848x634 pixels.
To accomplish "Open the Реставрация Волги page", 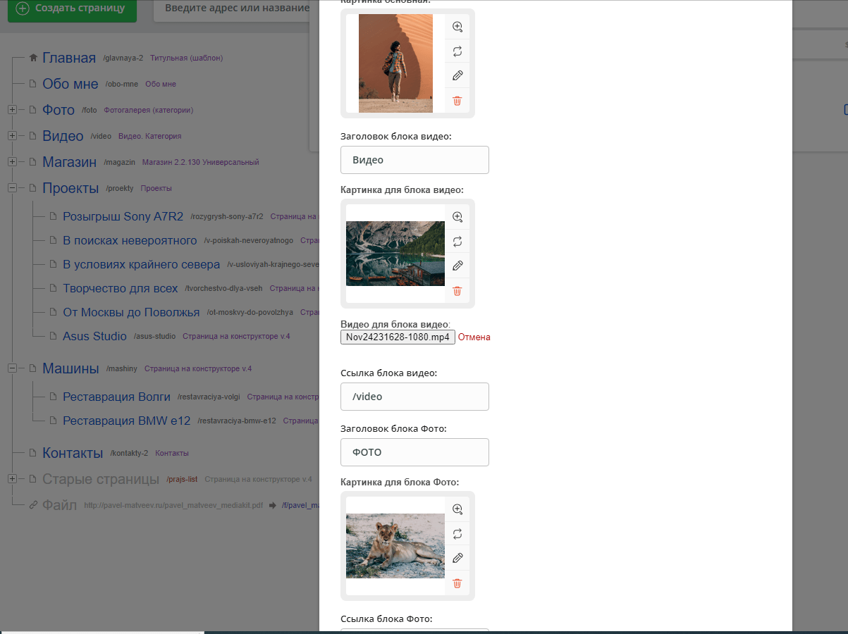I will click(x=117, y=397).
